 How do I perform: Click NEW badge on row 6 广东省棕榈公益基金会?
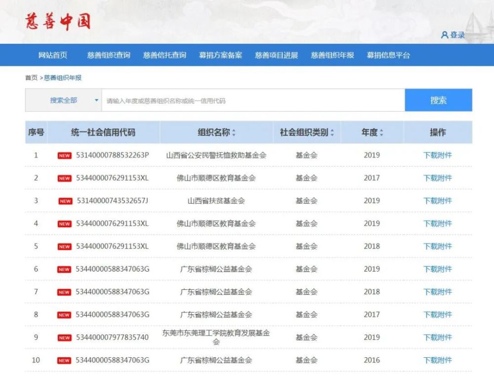tap(64, 269)
